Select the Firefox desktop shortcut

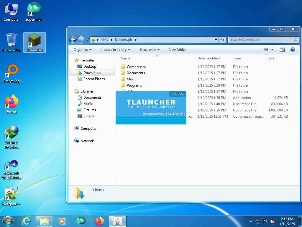coord(12,104)
